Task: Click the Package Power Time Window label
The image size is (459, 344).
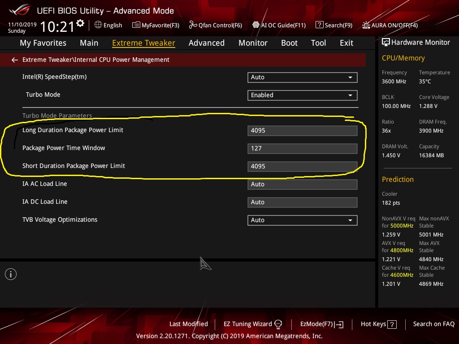Action: [x=64, y=148]
